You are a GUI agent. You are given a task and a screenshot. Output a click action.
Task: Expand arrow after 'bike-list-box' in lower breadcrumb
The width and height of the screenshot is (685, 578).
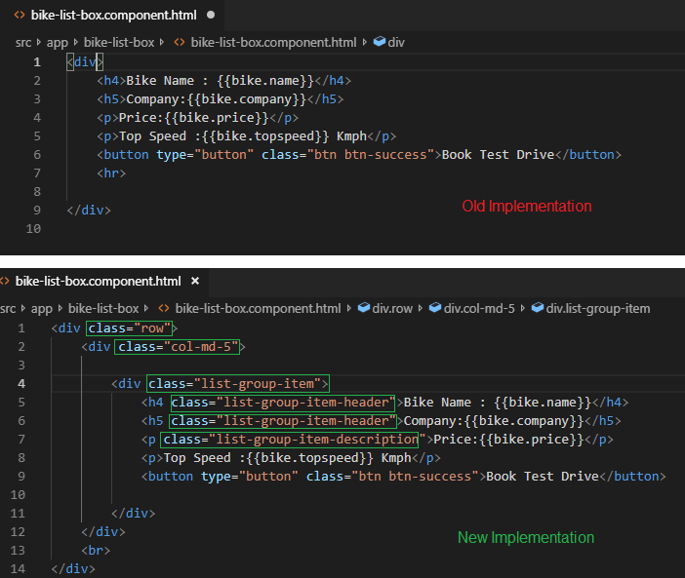point(150,308)
